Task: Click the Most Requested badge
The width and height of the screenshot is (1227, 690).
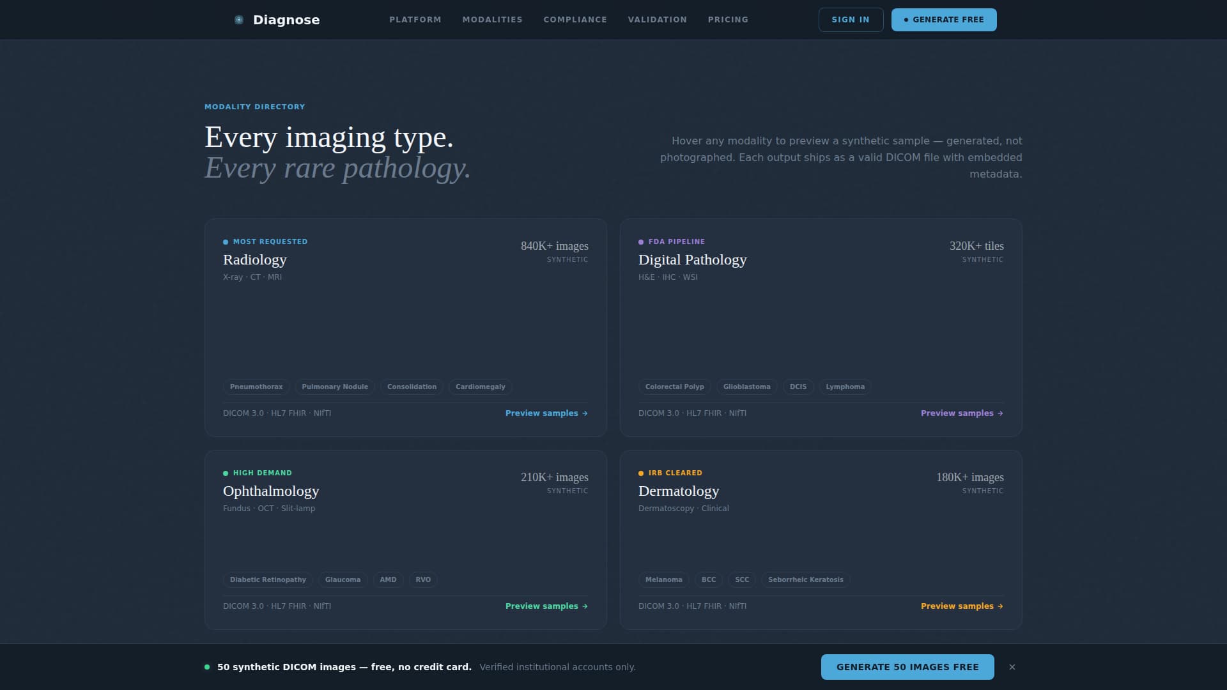Action: coord(265,241)
